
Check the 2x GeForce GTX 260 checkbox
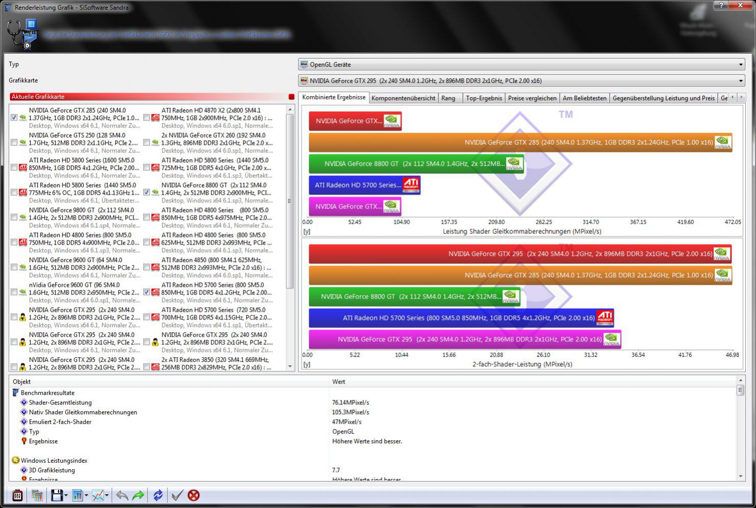coord(147,143)
